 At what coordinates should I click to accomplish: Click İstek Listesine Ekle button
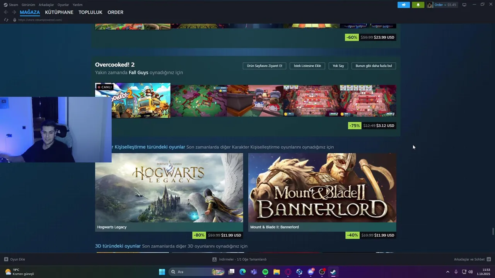[x=307, y=66]
